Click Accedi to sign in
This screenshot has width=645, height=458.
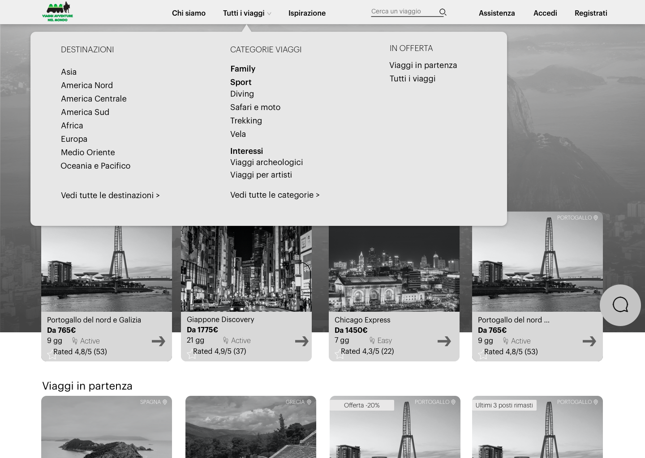(x=545, y=13)
